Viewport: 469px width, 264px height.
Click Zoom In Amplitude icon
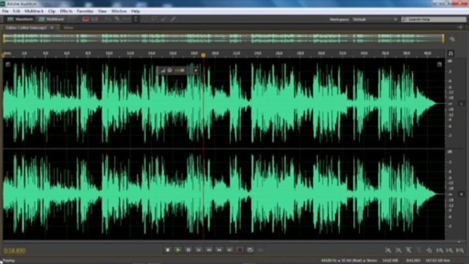388,250
